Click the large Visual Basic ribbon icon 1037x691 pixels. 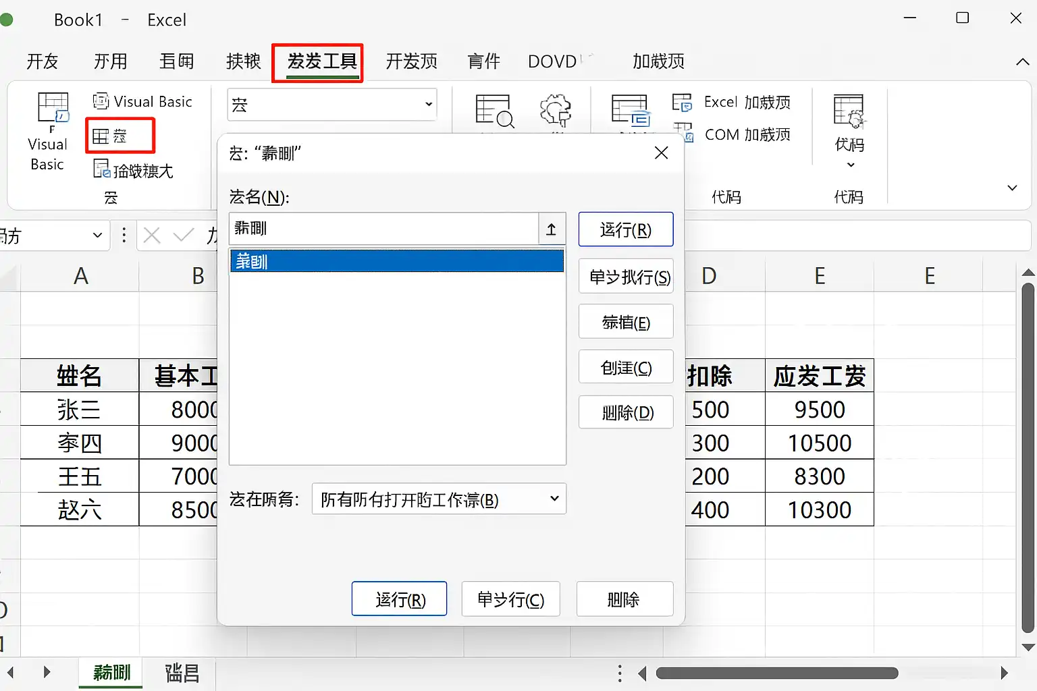pyautogui.click(x=51, y=109)
